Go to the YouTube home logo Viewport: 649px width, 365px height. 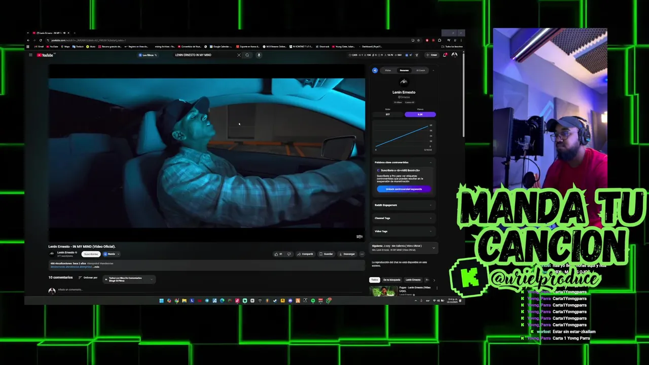coord(45,55)
